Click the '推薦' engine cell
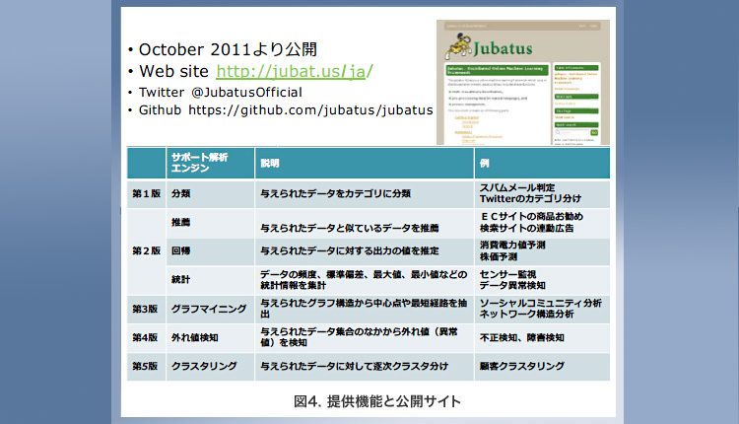This screenshot has width=739, height=424. 210,223
